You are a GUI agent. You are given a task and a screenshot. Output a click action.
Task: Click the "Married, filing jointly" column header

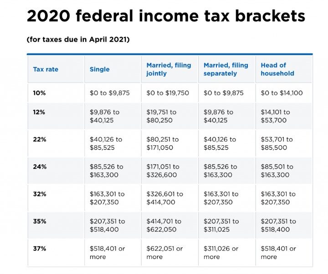[169, 69]
